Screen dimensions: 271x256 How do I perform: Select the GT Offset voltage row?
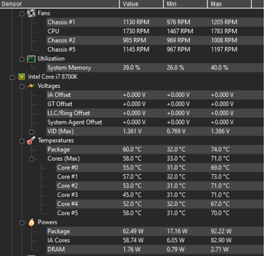(155, 104)
